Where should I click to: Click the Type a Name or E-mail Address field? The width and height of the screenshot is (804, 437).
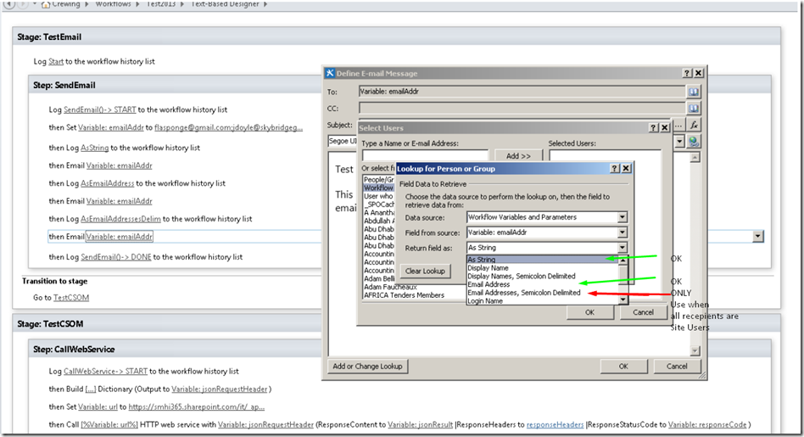pos(425,155)
